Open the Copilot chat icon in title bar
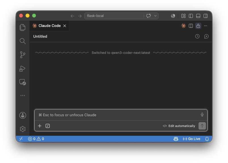 [x=149, y=16]
